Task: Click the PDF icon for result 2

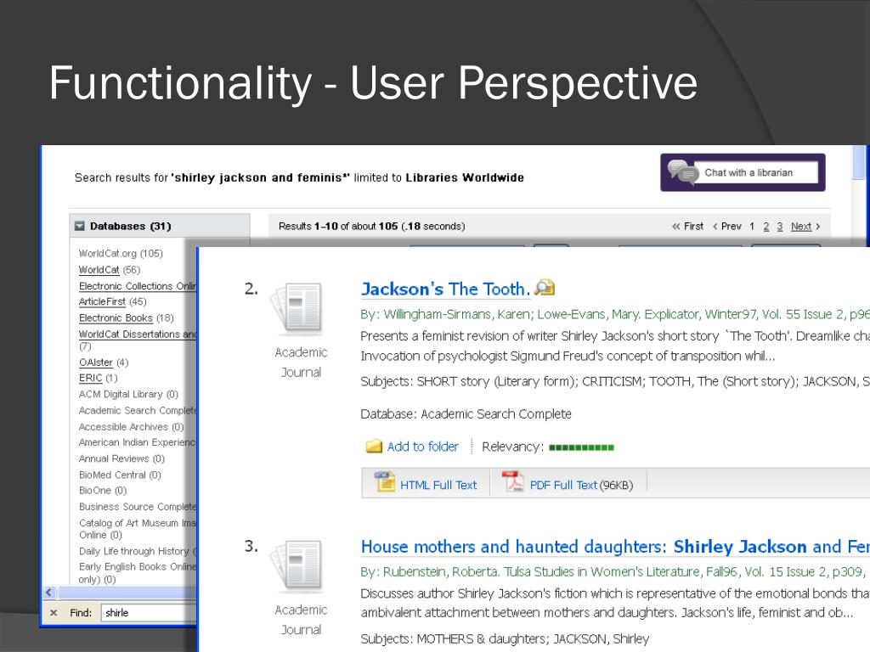Action: pyautogui.click(x=512, y=482)
